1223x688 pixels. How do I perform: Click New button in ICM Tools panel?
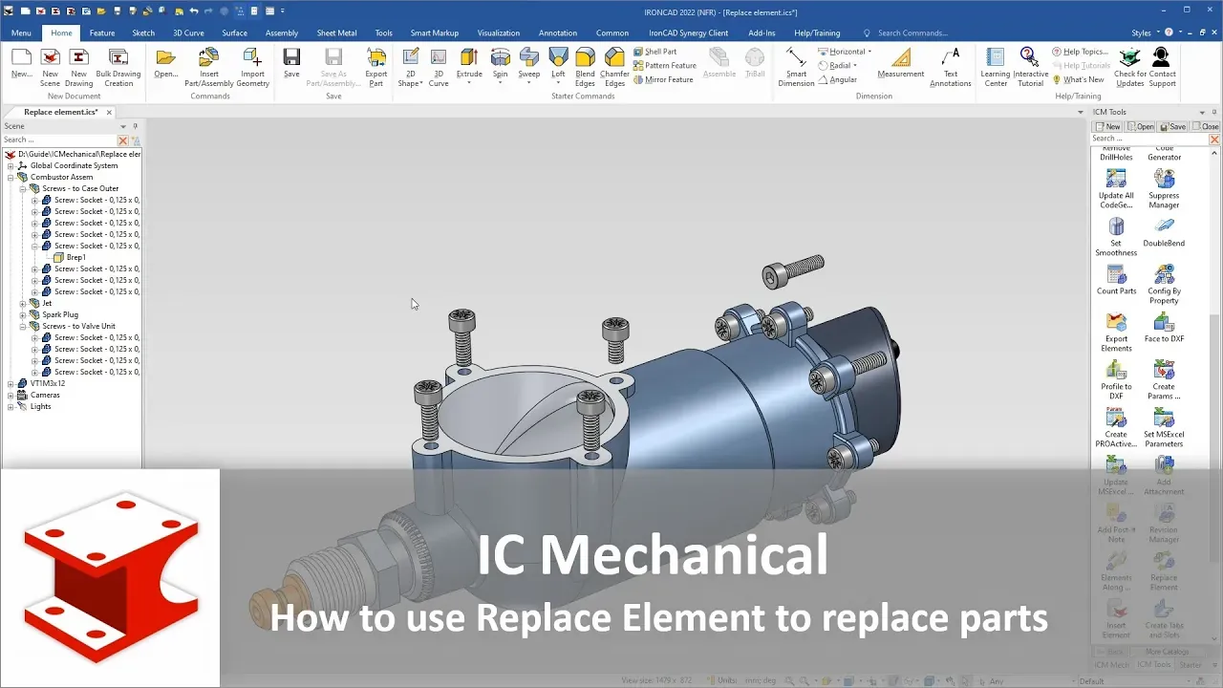[x=1107, y=126]
